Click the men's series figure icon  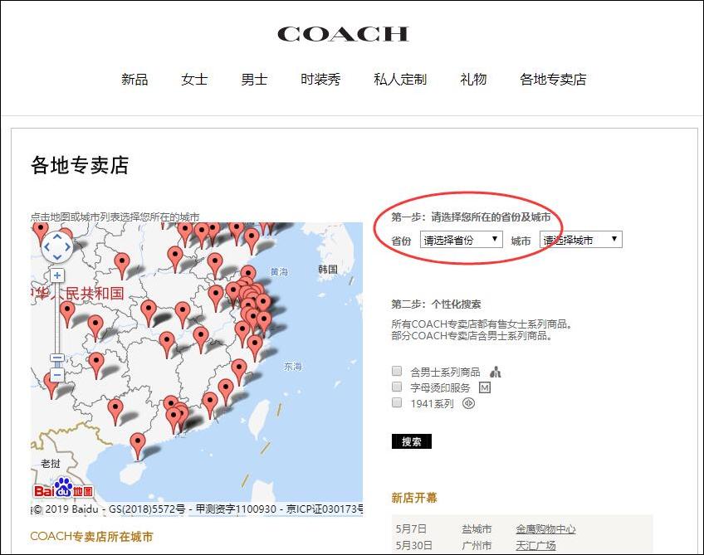496,372
